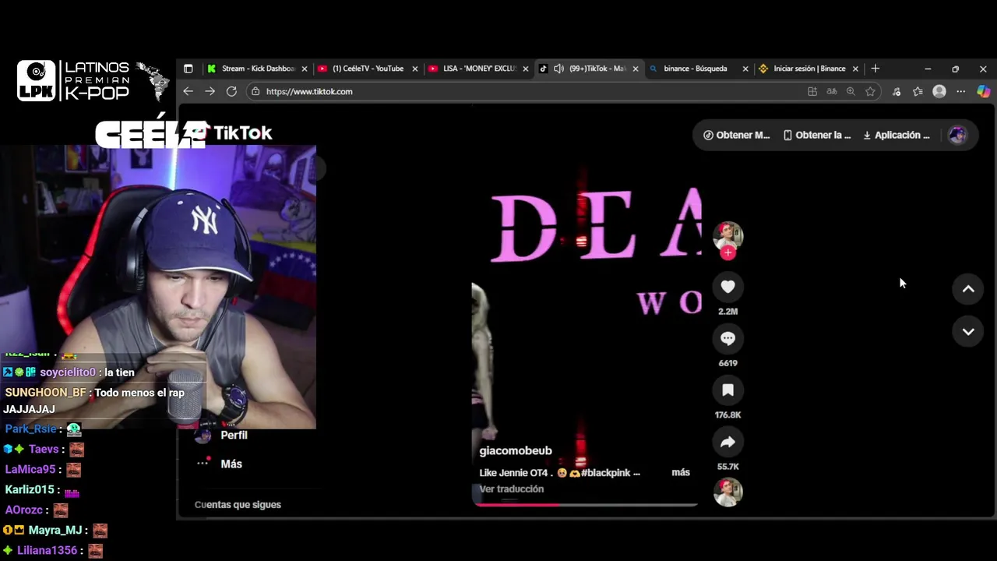
Task: Open Copilot sidebar icon
Action: click(x=984, y=91)
